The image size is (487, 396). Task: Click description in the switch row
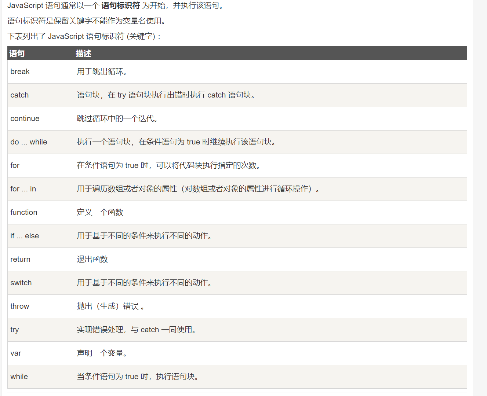tap(144, 283)
